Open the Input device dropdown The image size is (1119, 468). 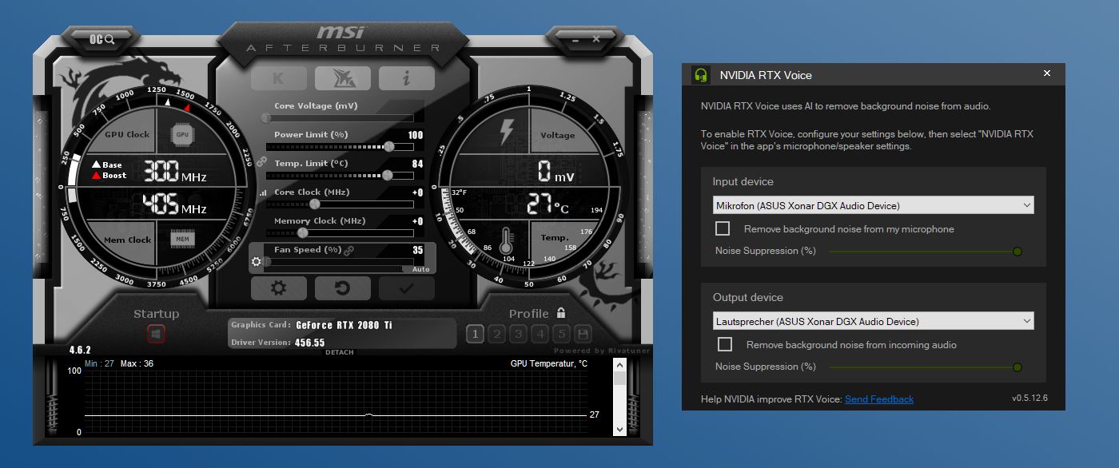click(874, 205)
